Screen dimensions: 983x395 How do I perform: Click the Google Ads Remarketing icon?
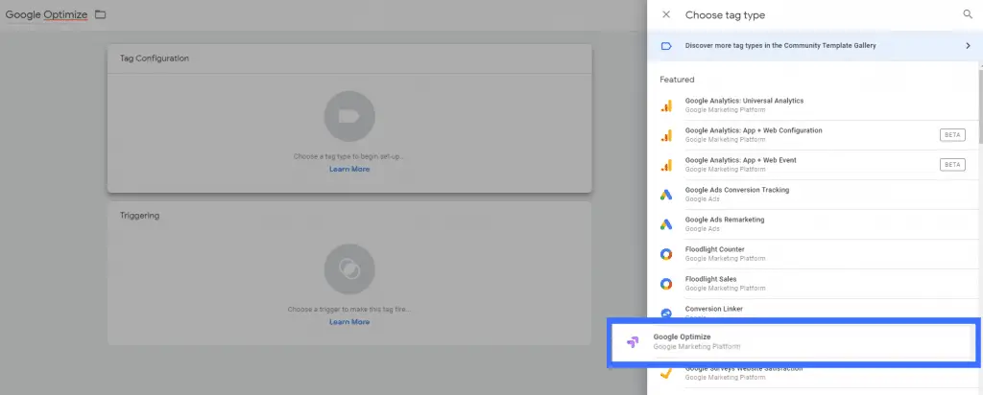666,224
